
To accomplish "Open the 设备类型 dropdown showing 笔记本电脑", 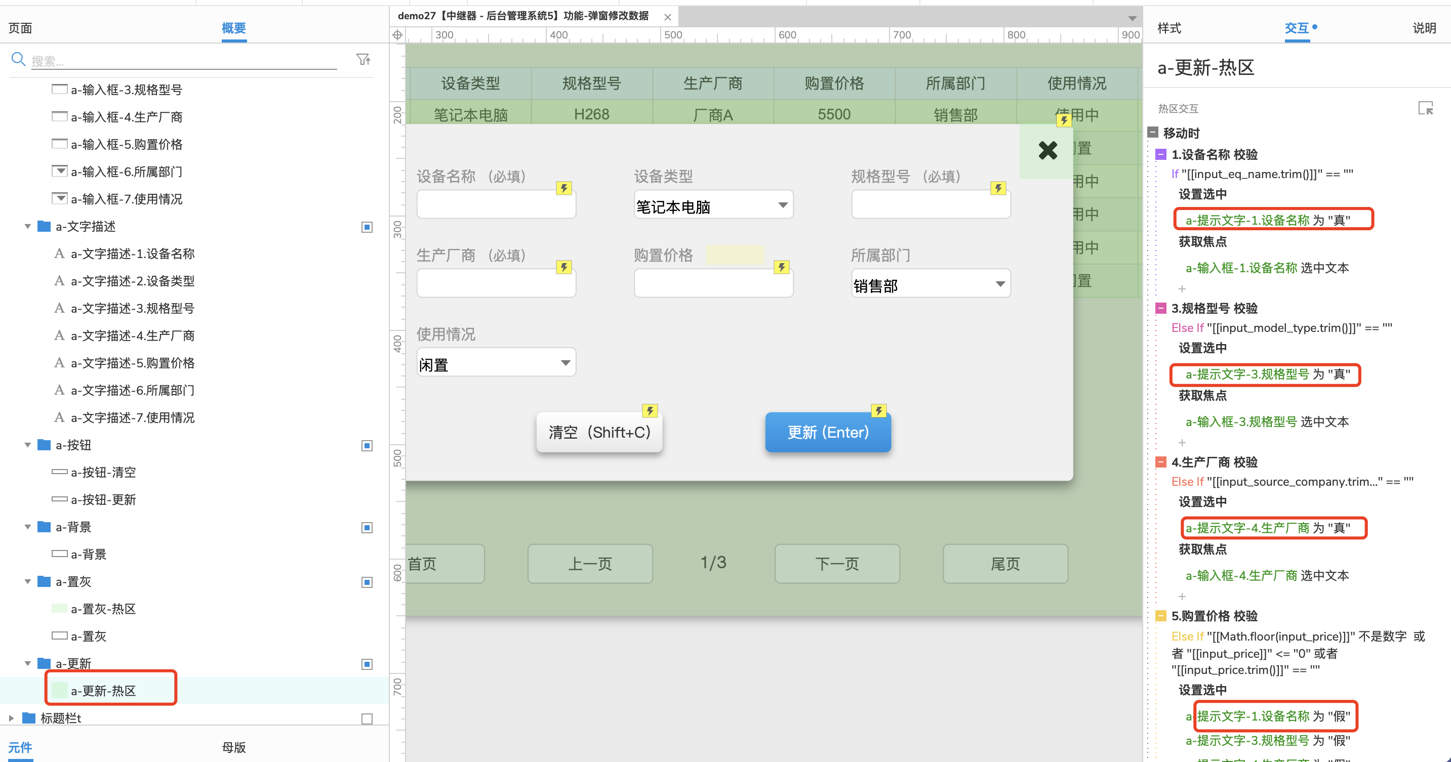I will [713, 205].
